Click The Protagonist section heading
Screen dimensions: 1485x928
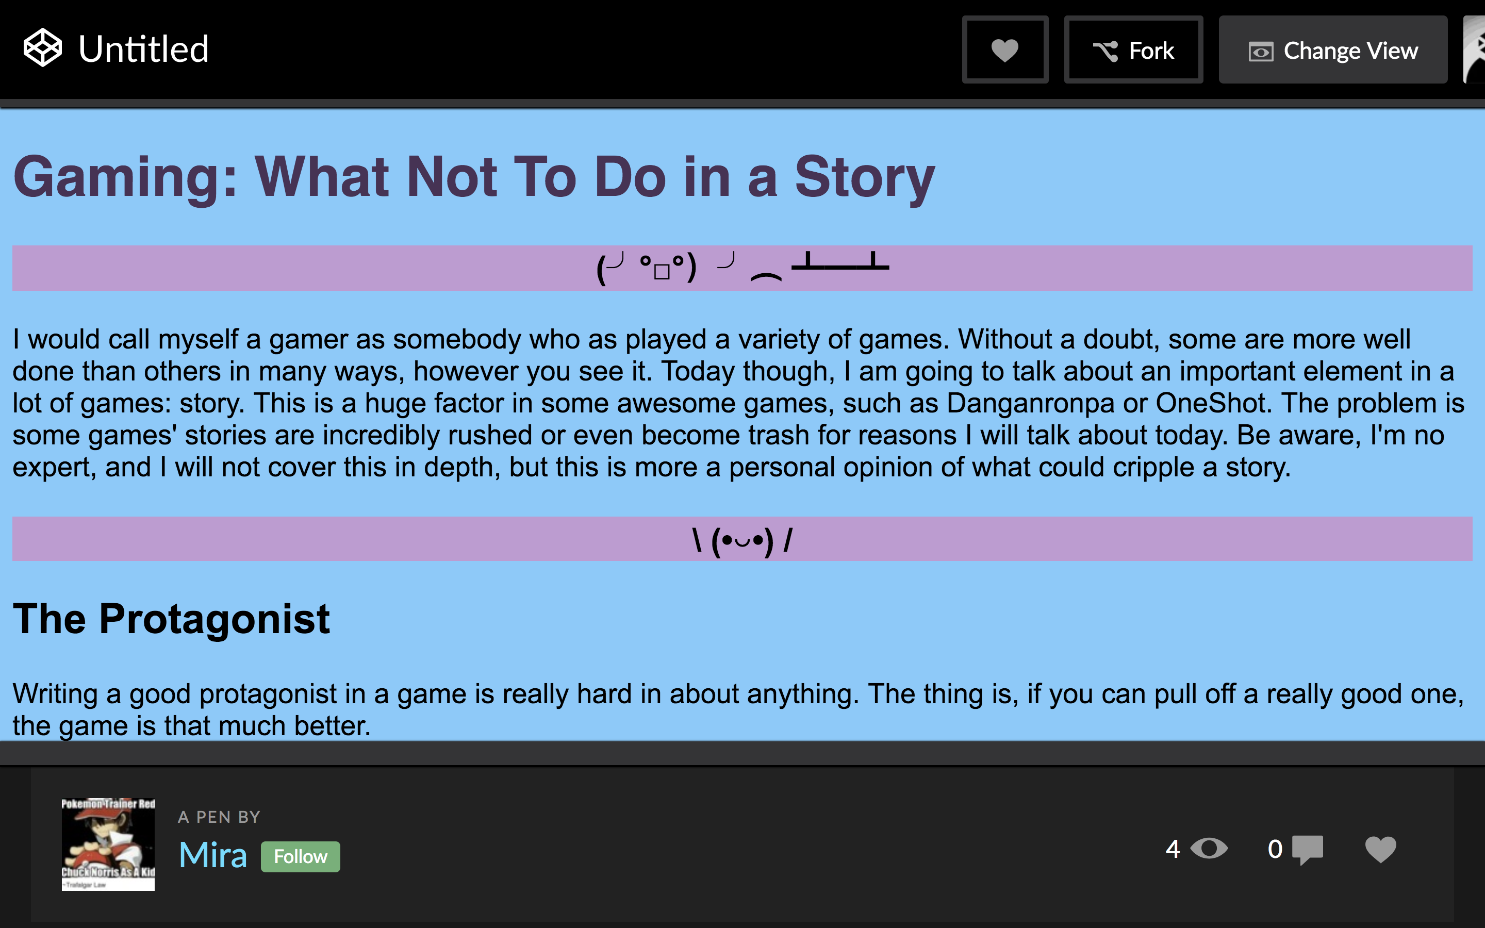(172, 619)
